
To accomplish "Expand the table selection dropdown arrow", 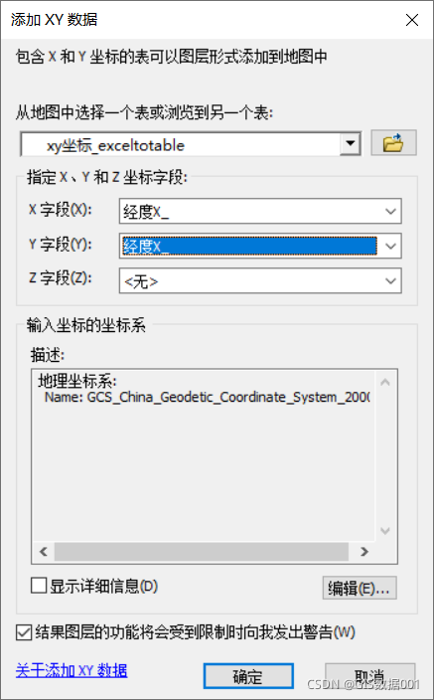I will (x=351, y=144).
